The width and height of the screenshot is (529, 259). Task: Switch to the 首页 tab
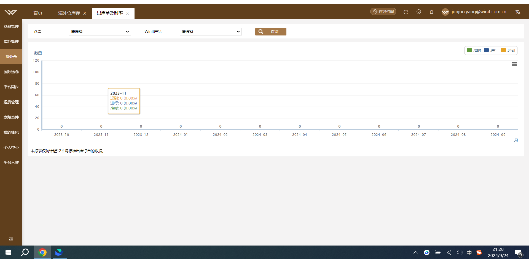38,13
